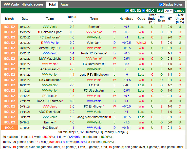Click Roda JC Kerkrade on 27/11/21
This screenshot has width=187, height=149.
pyautogui.click(x=49, y=101)
